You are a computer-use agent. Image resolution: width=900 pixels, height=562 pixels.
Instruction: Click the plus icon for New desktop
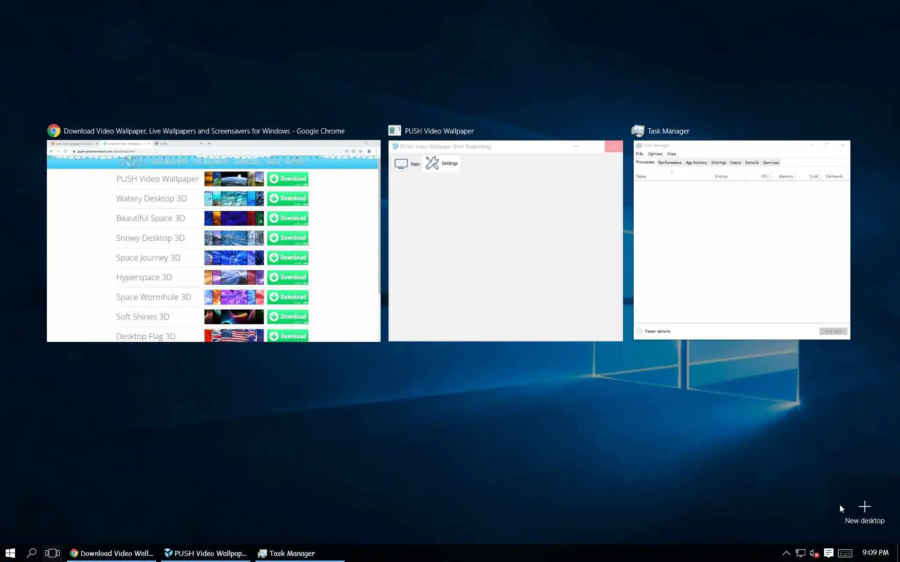pos(864,507)
